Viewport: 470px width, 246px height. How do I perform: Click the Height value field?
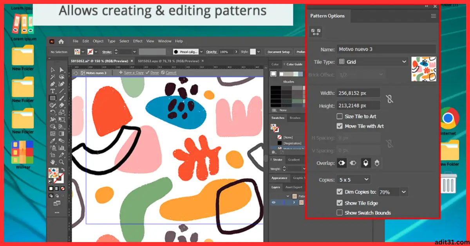point(358,105)
